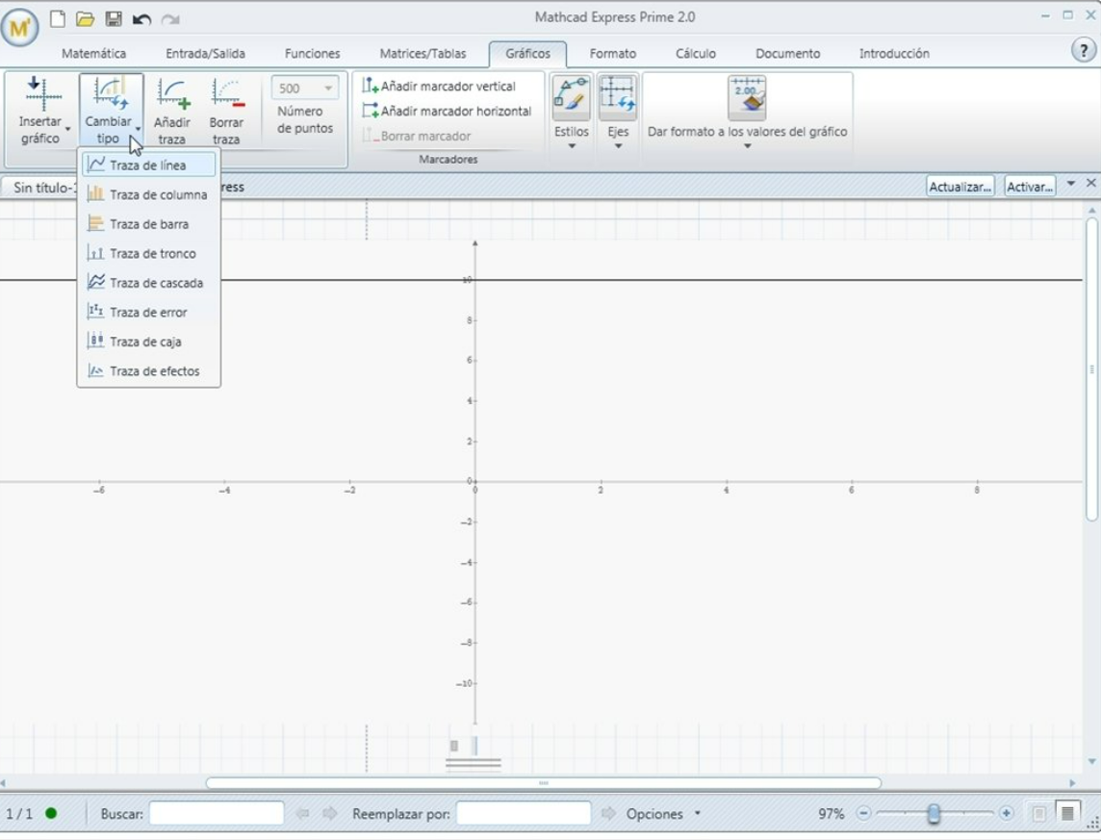
Task: Open the help question mark button
Action: pyautogui.click(x=1084, y=51)
